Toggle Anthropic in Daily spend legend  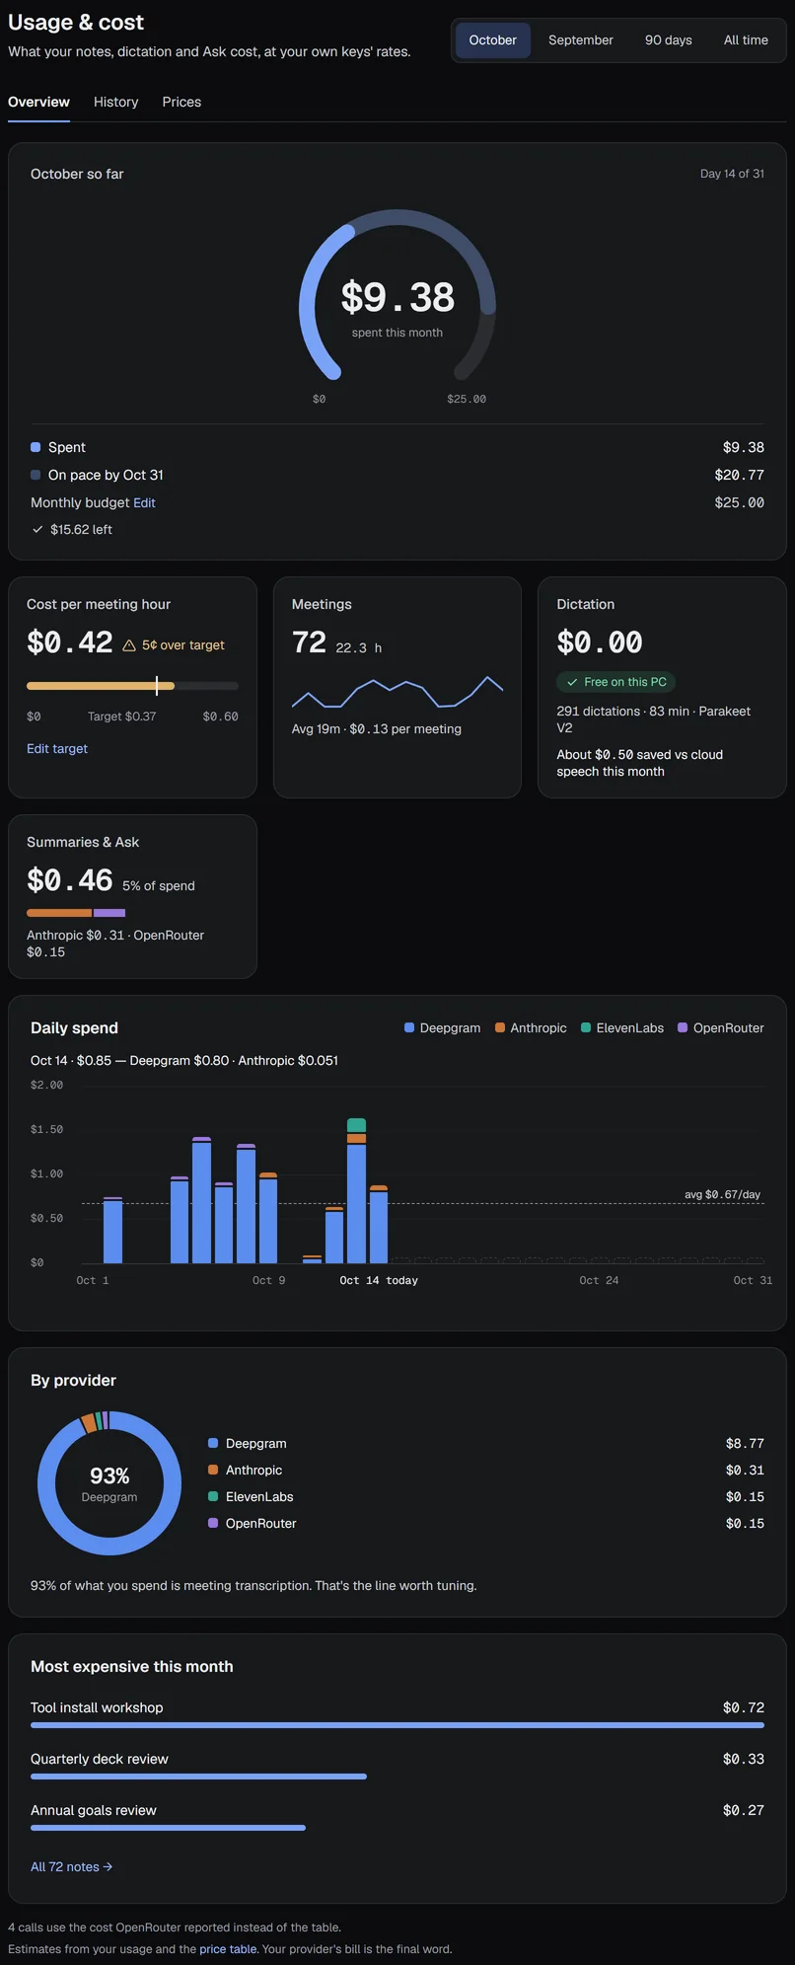pyautogui.click(x=531, y=1027)
